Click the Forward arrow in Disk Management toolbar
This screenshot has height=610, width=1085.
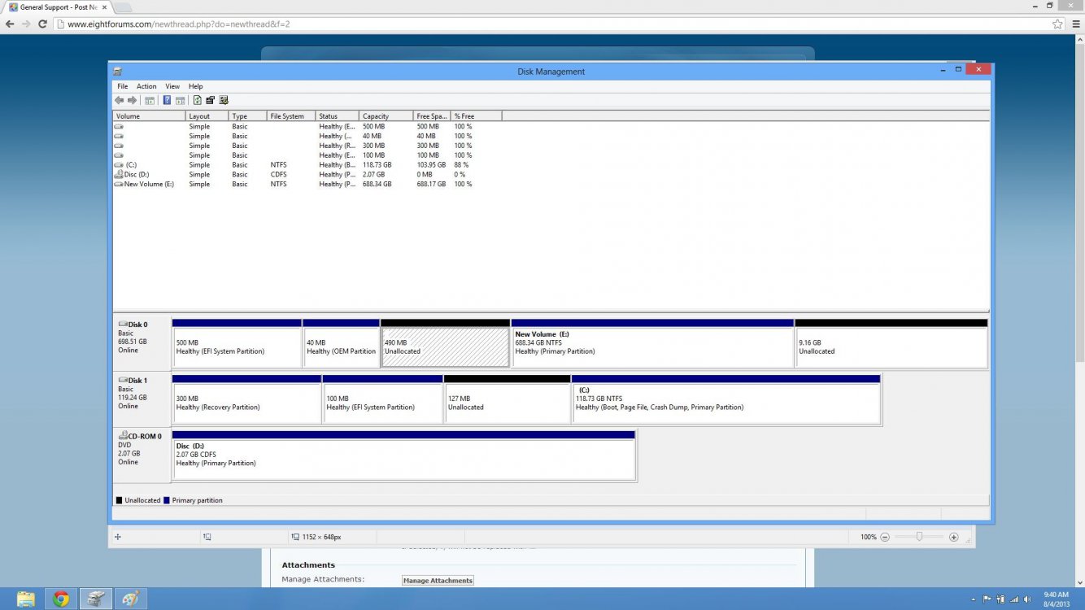point(132,100)
